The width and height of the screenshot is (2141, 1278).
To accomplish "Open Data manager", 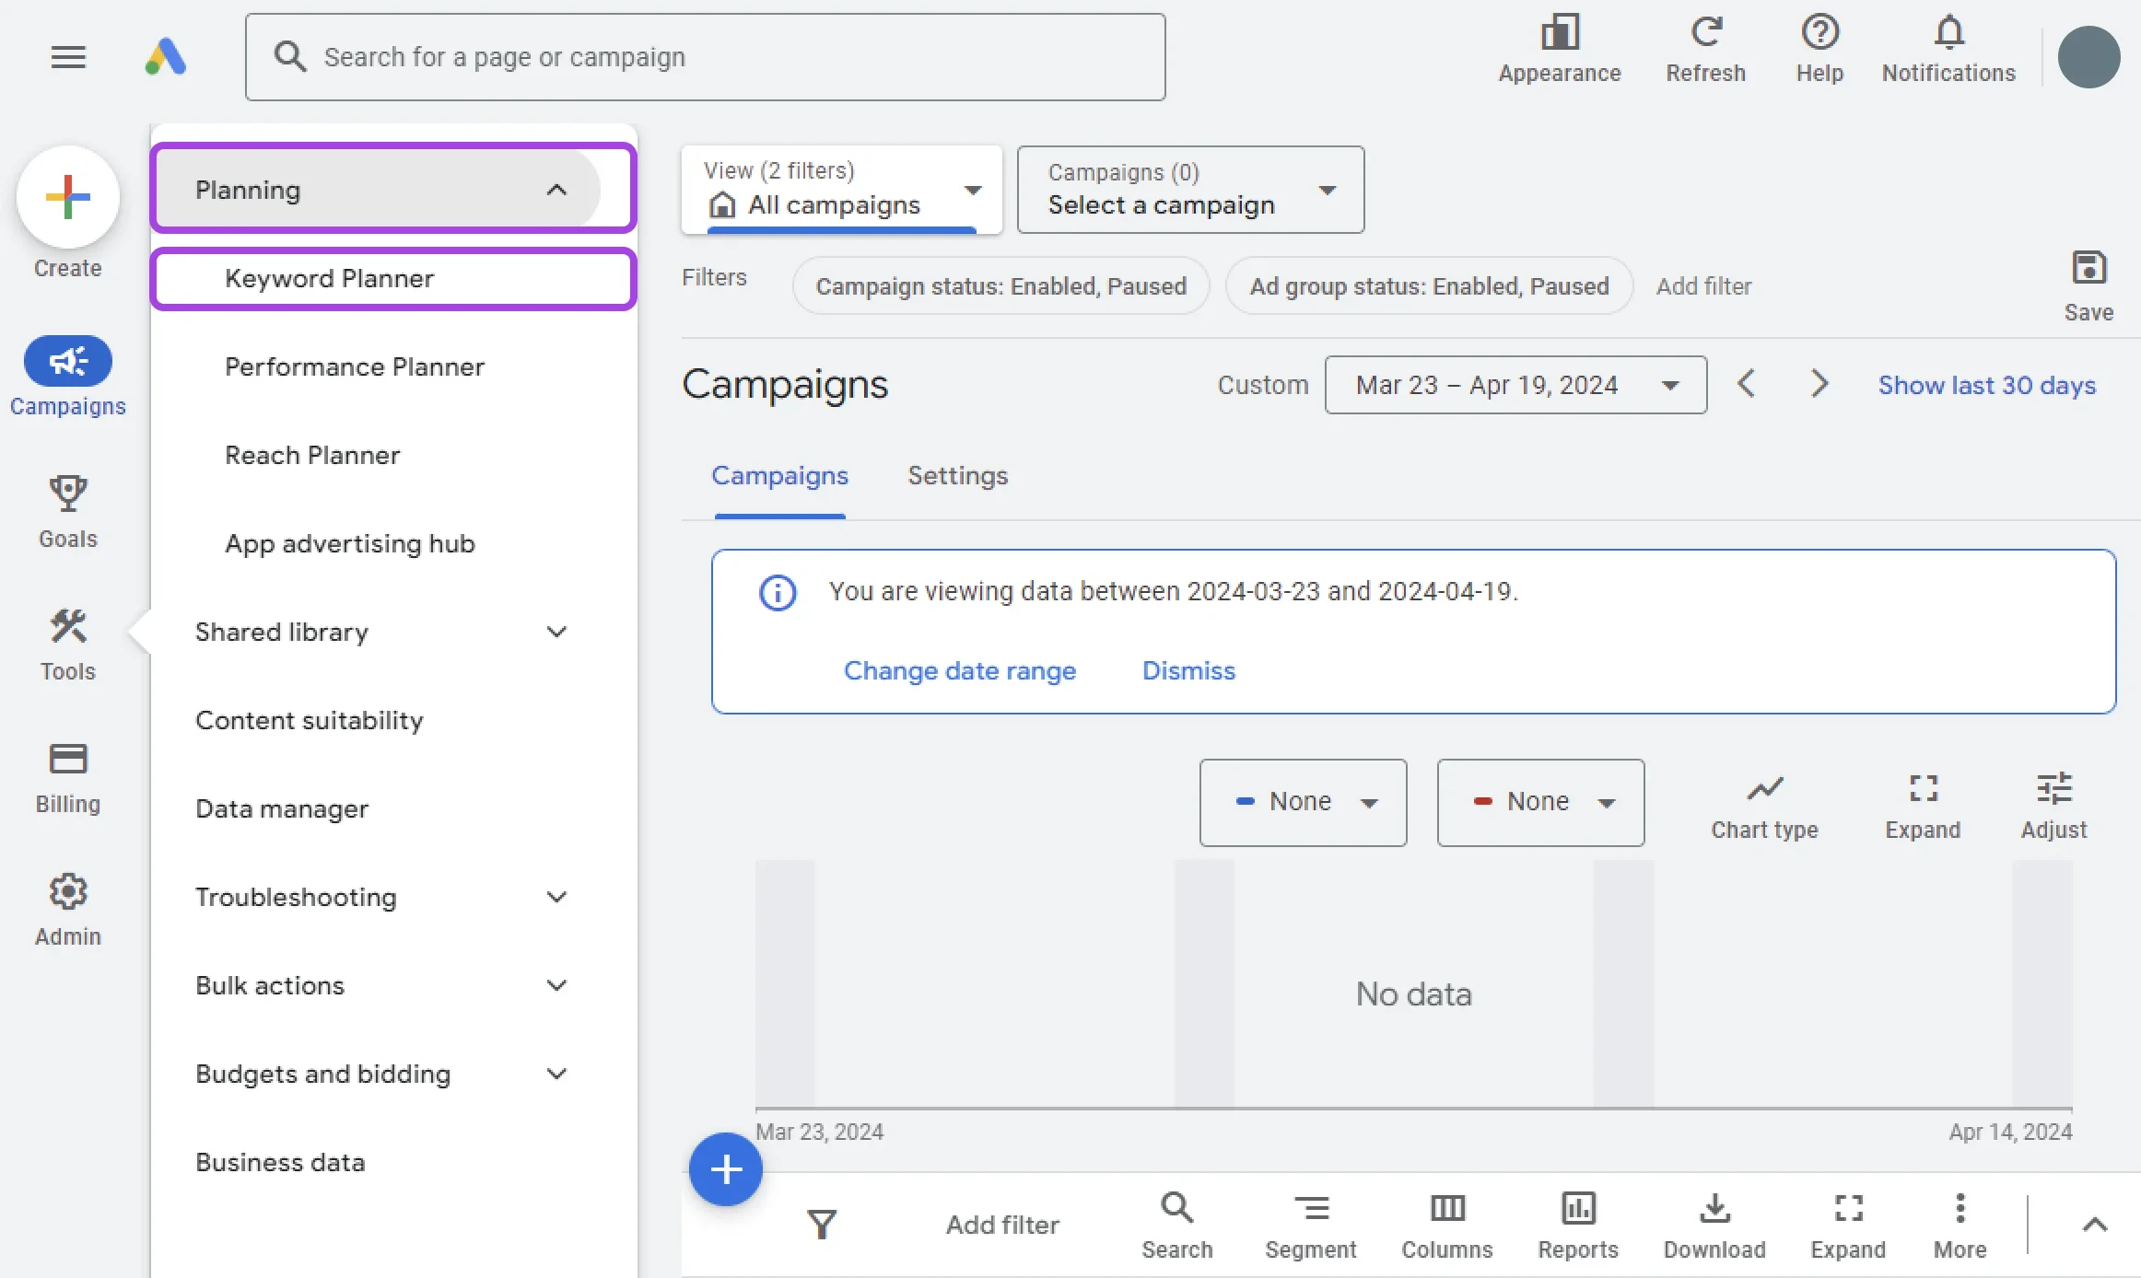I will point(282,808).
